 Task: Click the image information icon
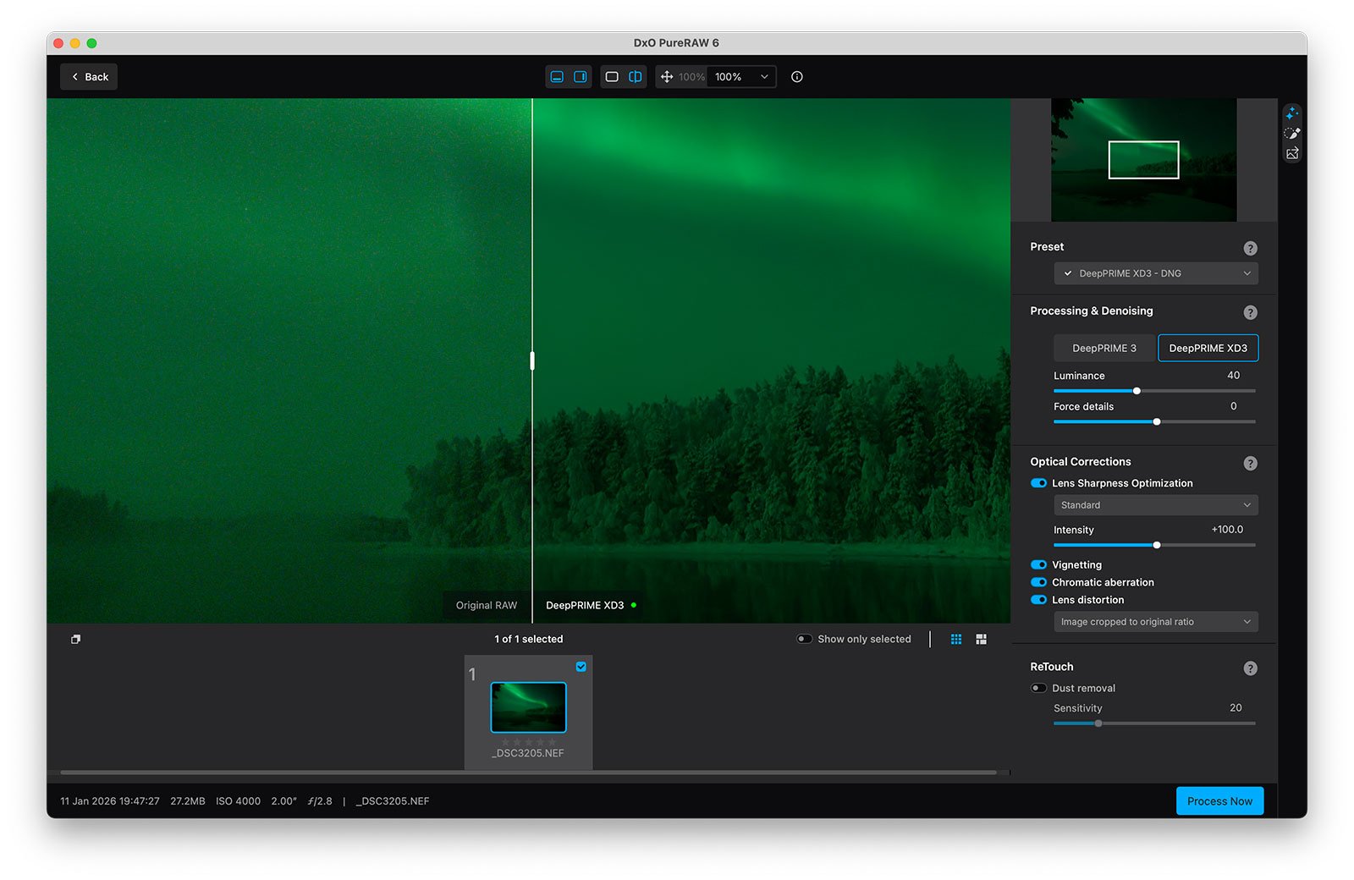coord(796,77)
